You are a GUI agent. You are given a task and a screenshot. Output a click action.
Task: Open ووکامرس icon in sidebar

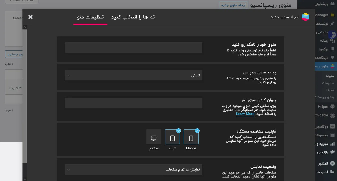[332, 127]
